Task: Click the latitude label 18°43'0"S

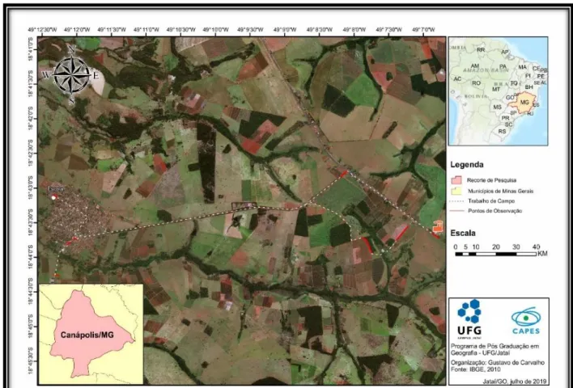Action: [x=31, y=188]
